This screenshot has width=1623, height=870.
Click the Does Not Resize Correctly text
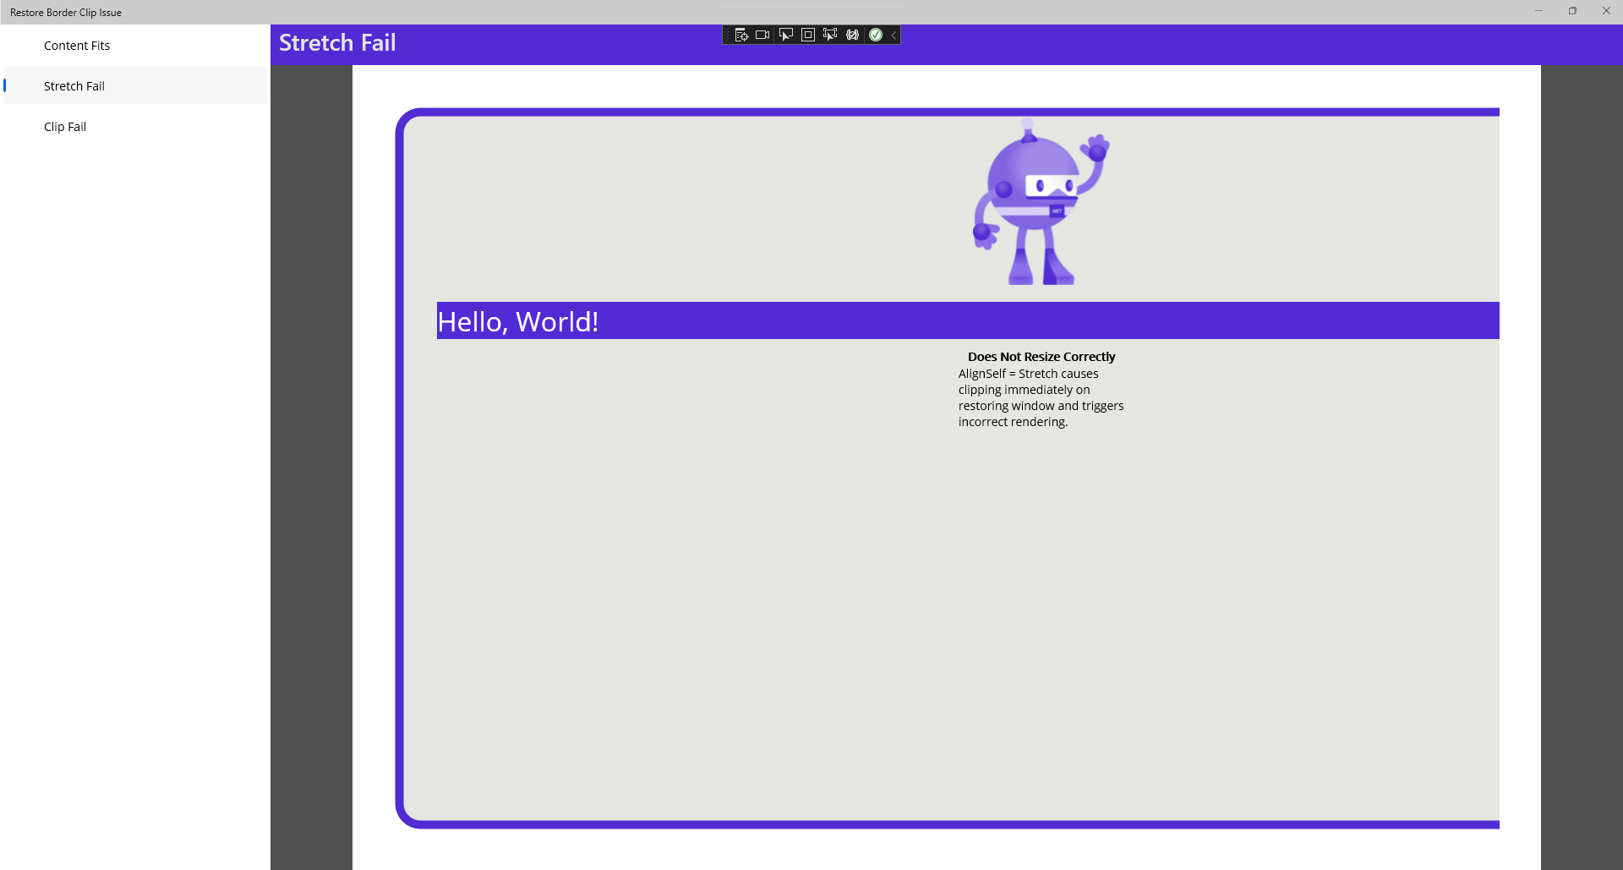click(x=1041, y=356)
